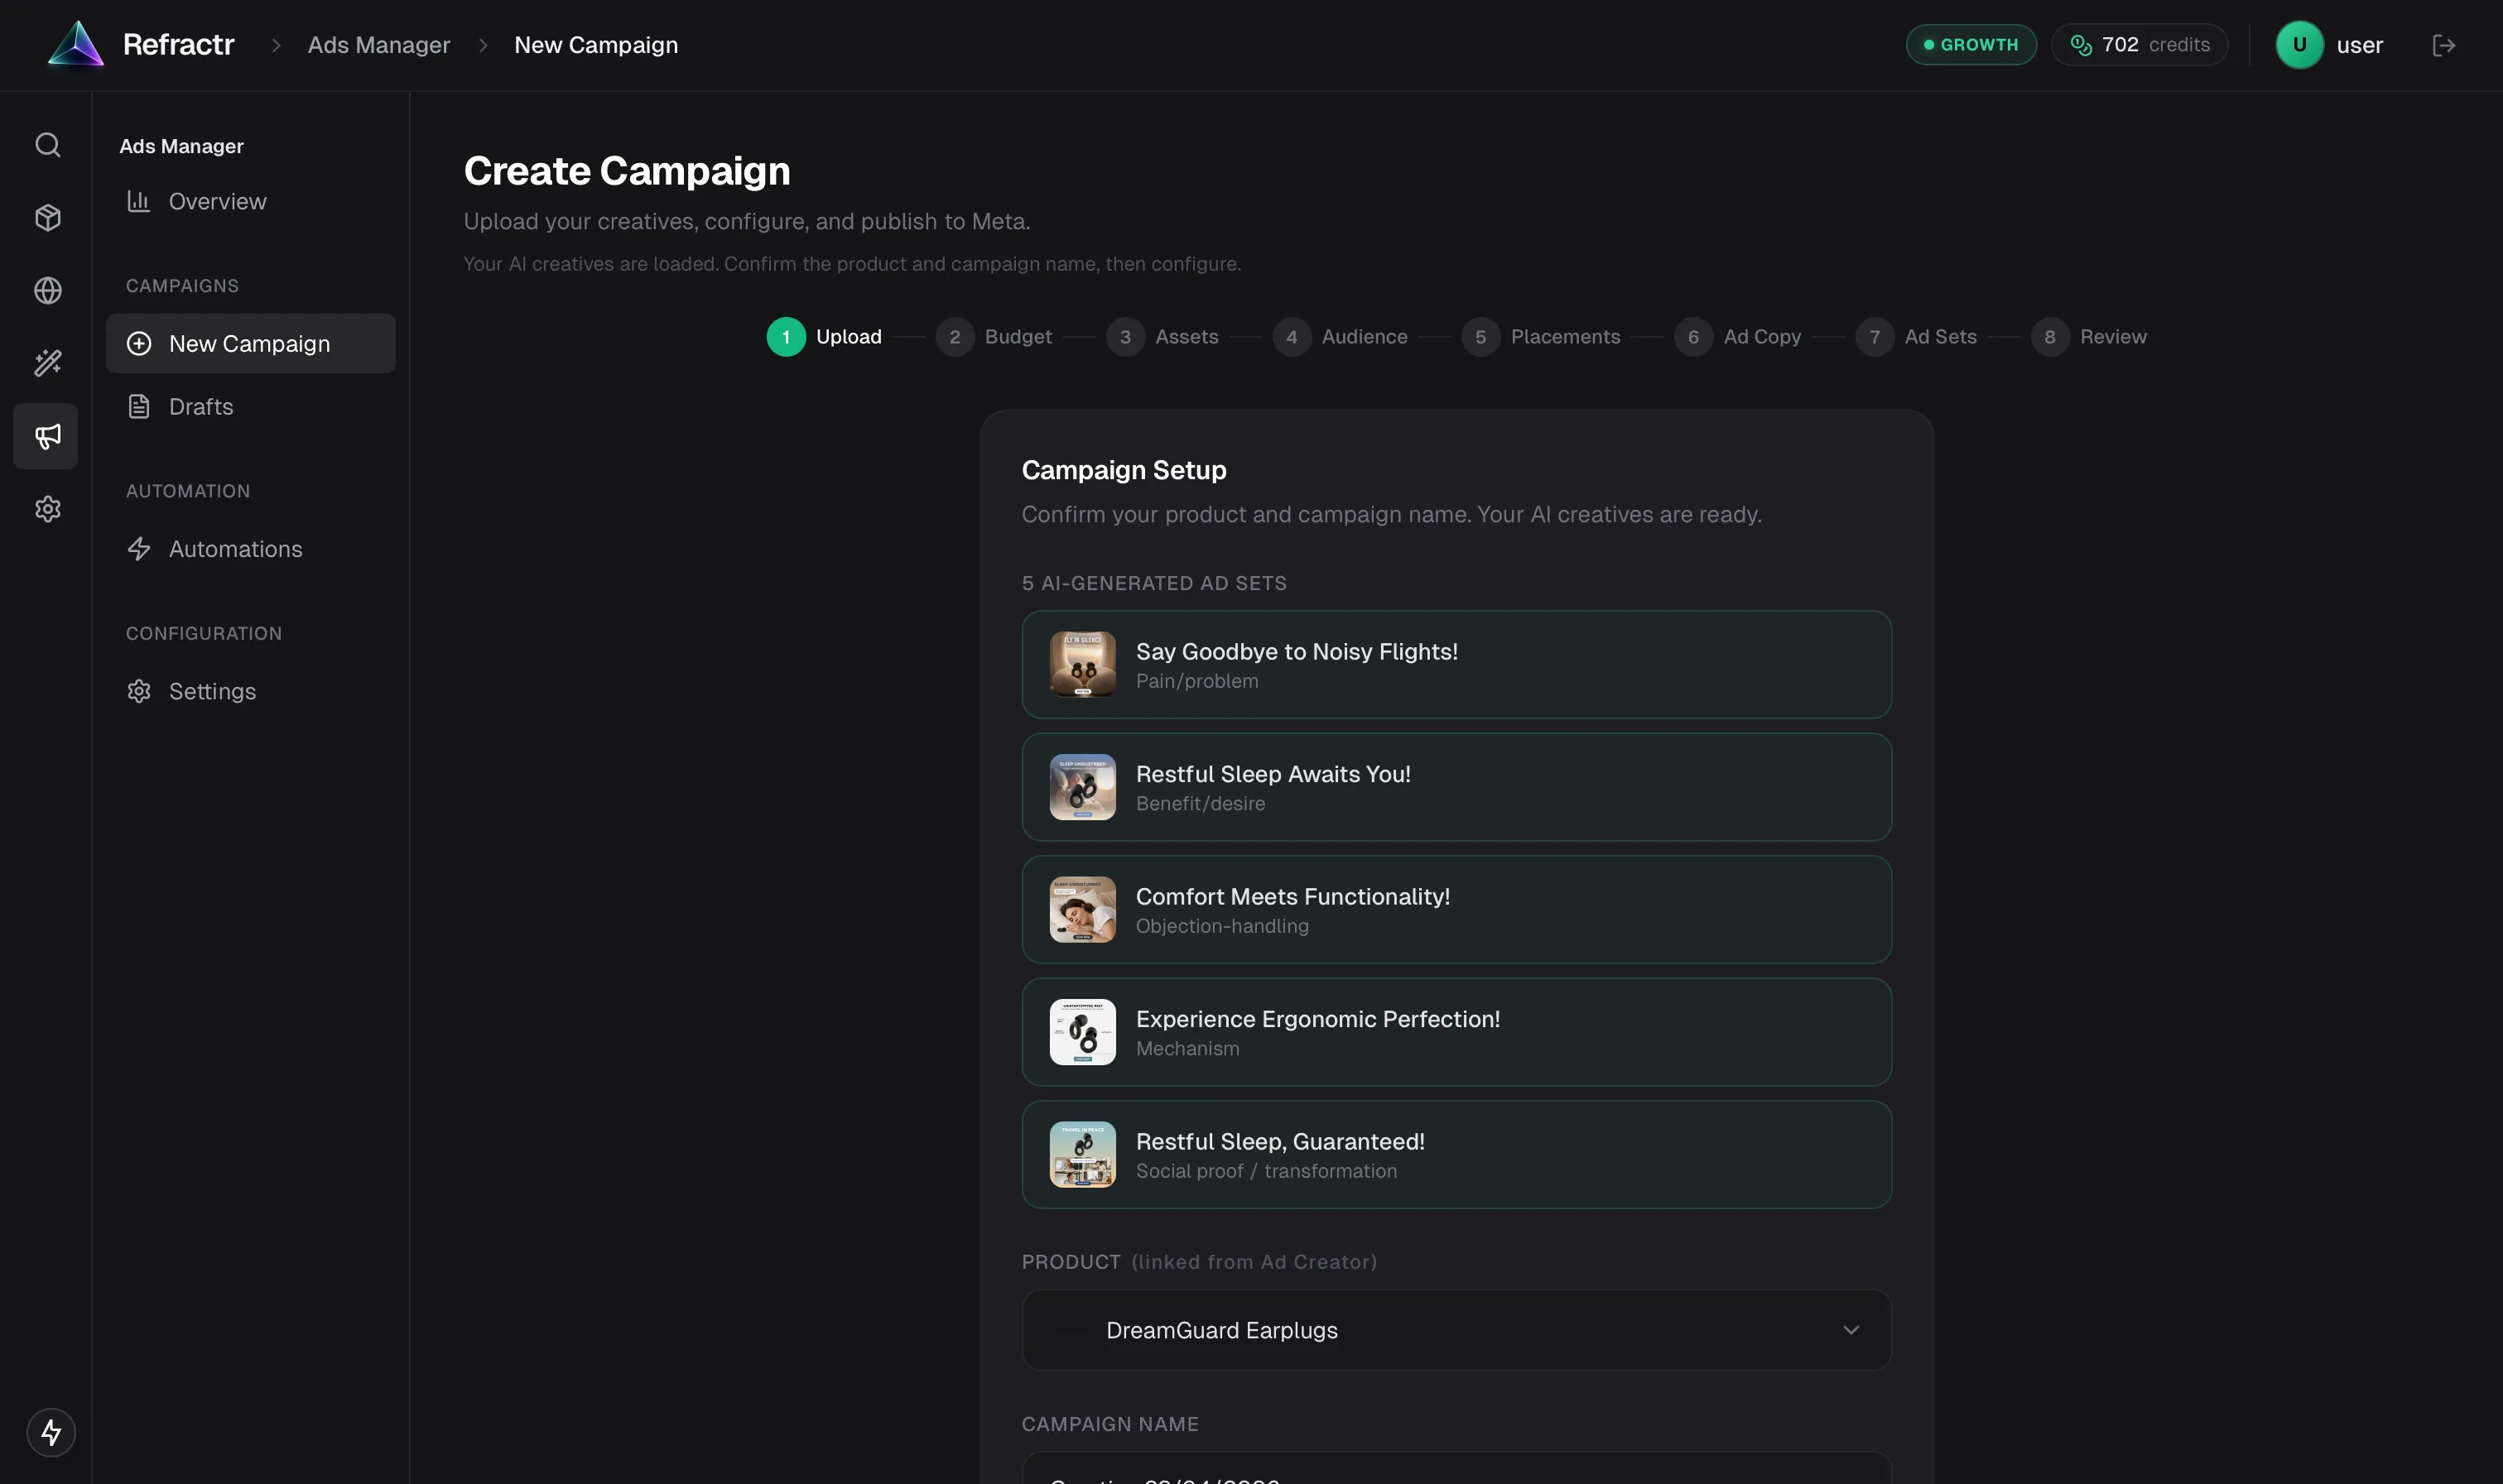Click the 'Create Campaign' page title
Image resolution: width=2503 pixels, height=1484 pixels.
coord(628,171)
